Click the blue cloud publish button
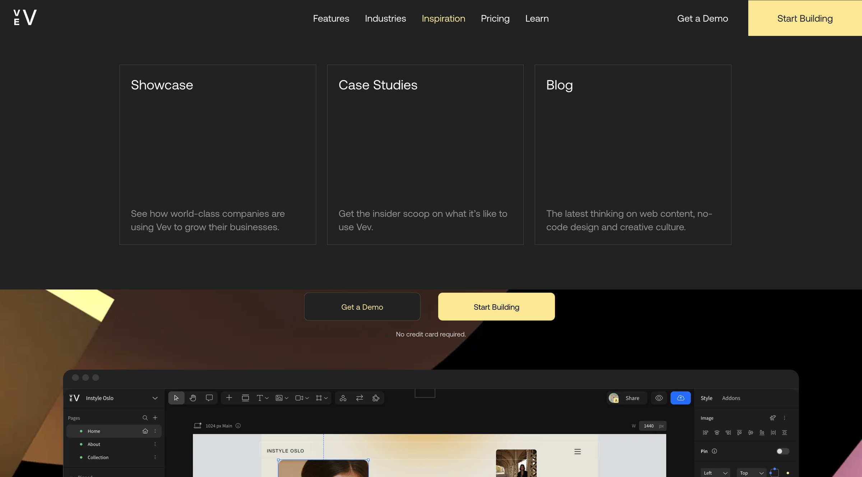862x477 pixels. click(680, 398)
